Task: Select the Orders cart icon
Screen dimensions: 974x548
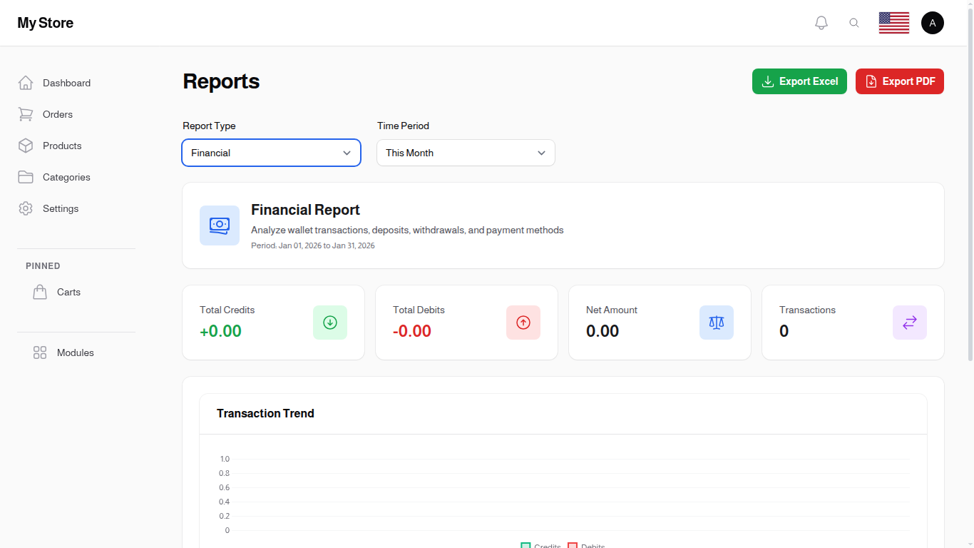Action: tap(26, 114)
